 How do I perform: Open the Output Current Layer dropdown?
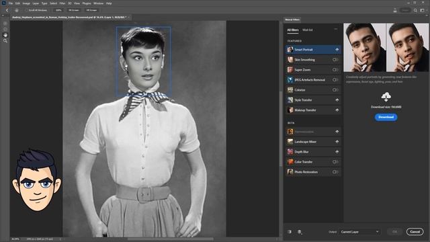[x=359, y=232]
